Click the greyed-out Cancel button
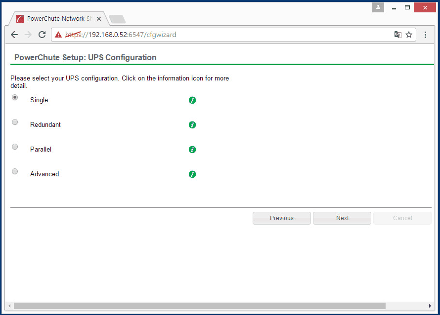The image size is (440, 315). (x=402, y=218)
